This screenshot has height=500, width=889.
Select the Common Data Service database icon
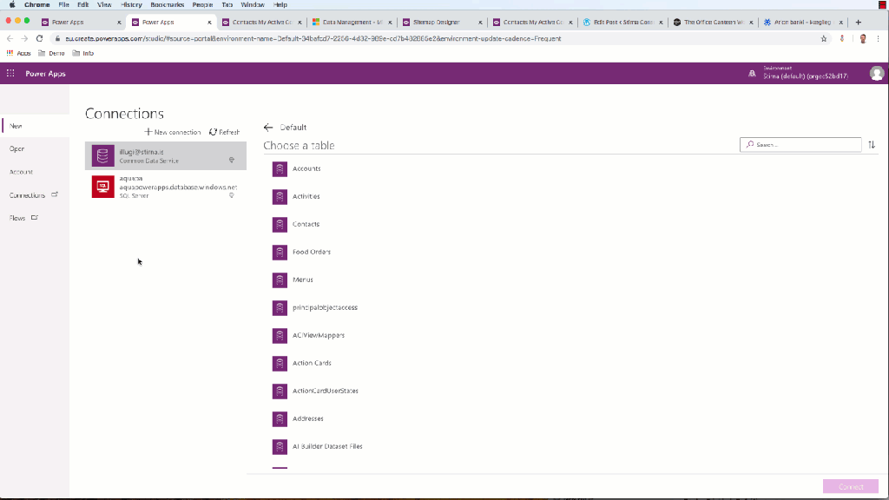tap(102, 155)
